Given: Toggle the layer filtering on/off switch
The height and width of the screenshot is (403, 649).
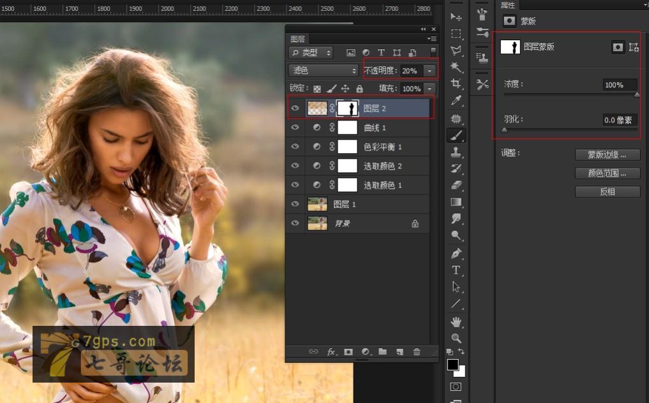Looking at the screenshot, I should coord(433,52).
